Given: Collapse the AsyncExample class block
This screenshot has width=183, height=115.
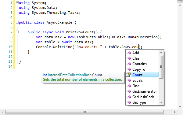Looking at the screenshot, I should (17, 22).
